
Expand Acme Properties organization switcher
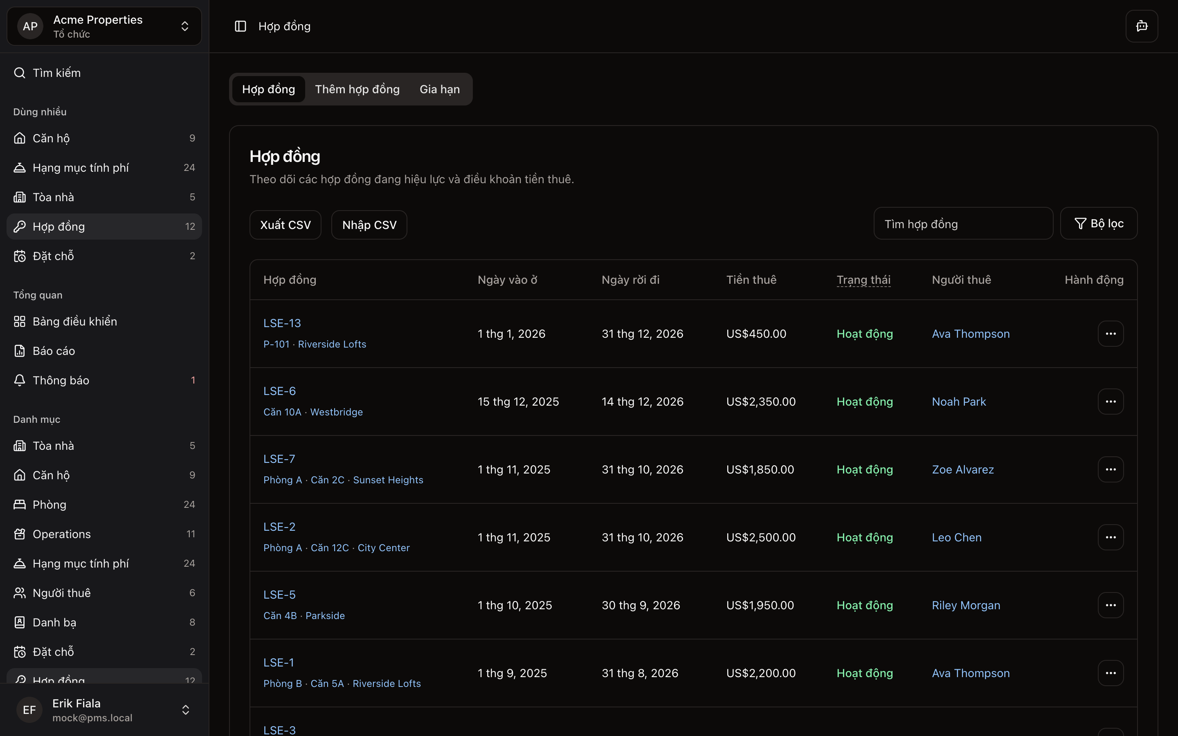[184, 26]
